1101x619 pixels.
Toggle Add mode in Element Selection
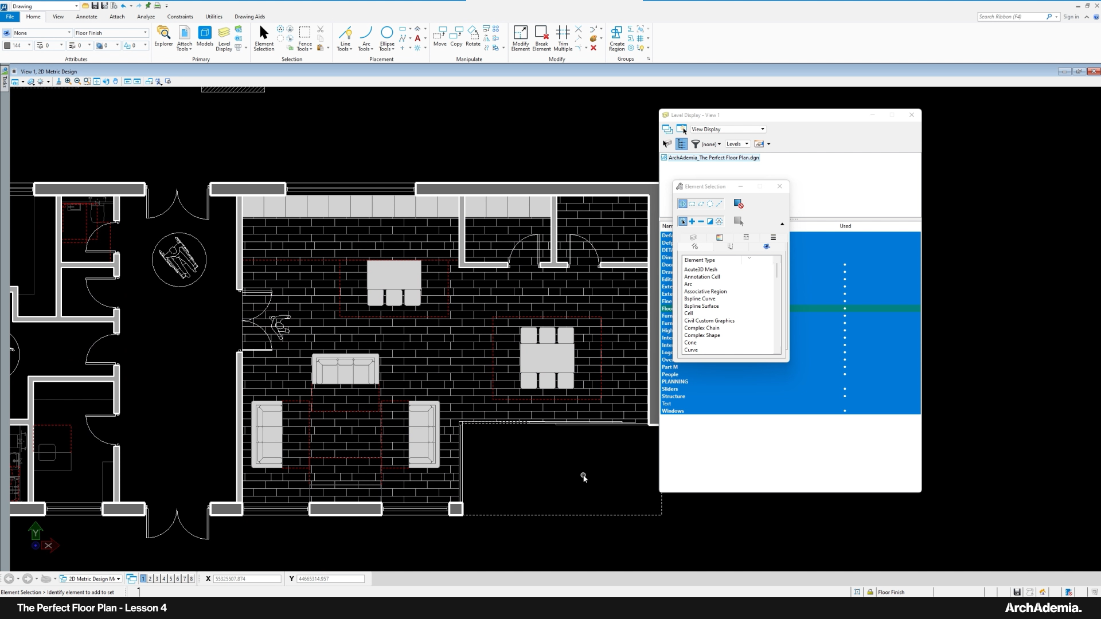coord(692,222)
